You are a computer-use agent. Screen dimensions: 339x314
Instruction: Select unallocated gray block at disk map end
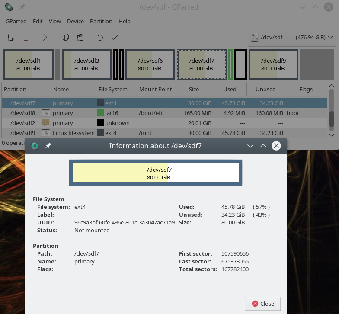coord(317,64)
